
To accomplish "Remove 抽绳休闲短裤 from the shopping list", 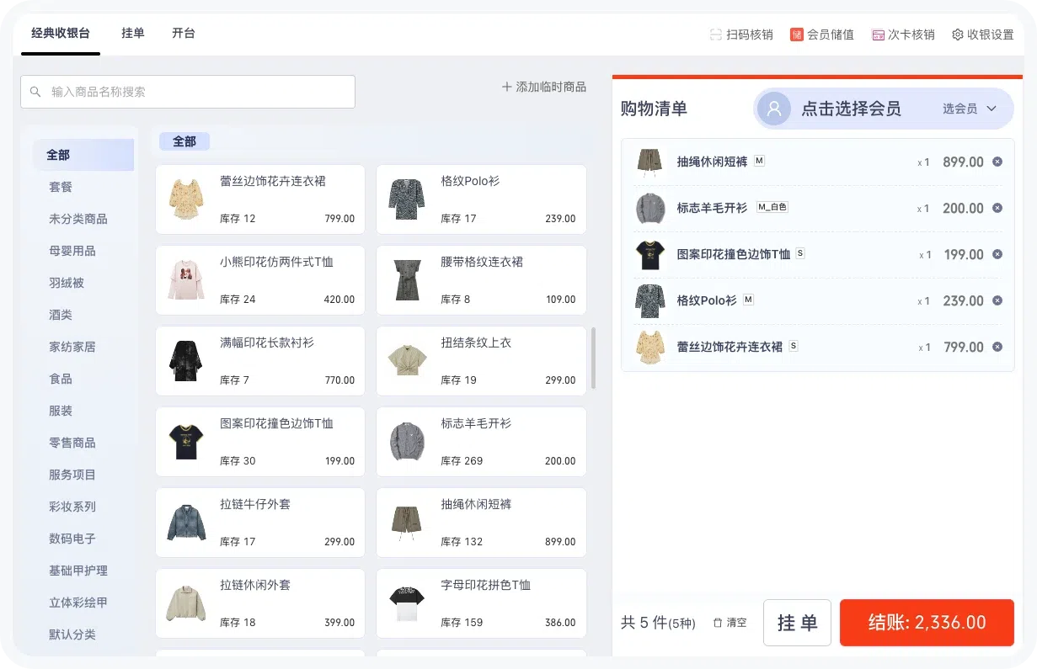I will 997,162.
